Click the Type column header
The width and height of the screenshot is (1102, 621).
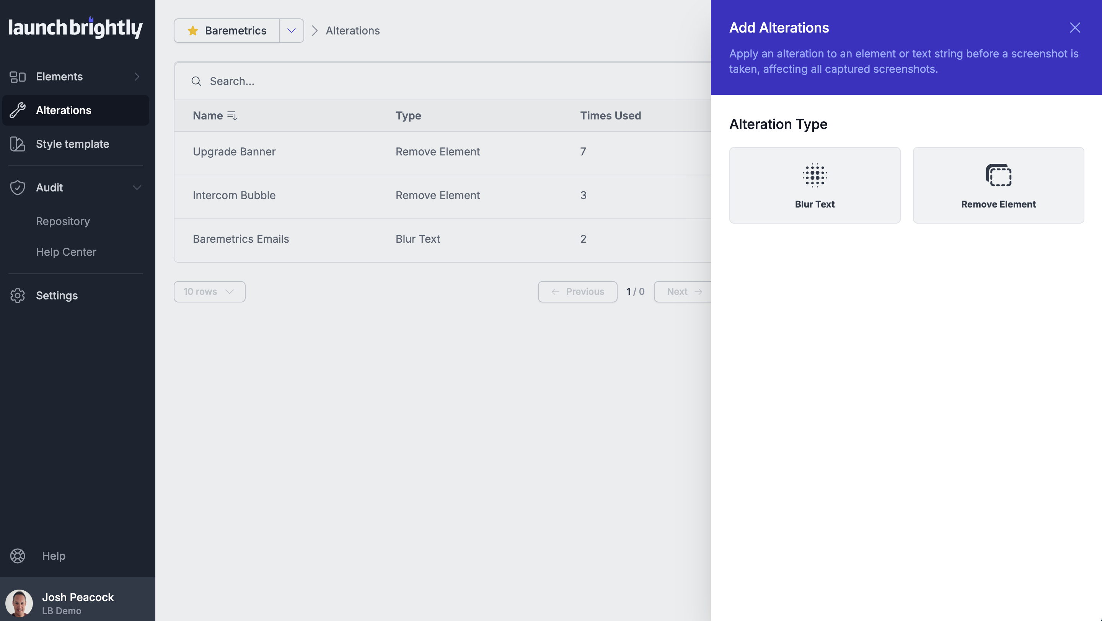(408, 116)
